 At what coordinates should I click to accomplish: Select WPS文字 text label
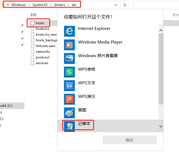tap(87, 83)
